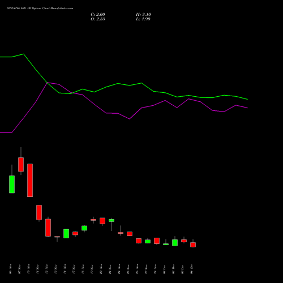Click the red candle above 26 Nov
The width and height of the screenshot is (283, 283).
click(139, 241)
